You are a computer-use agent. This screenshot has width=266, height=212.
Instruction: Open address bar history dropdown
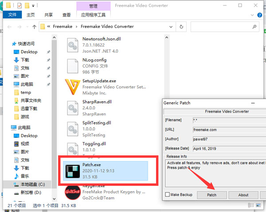click(x=171, y=27)
